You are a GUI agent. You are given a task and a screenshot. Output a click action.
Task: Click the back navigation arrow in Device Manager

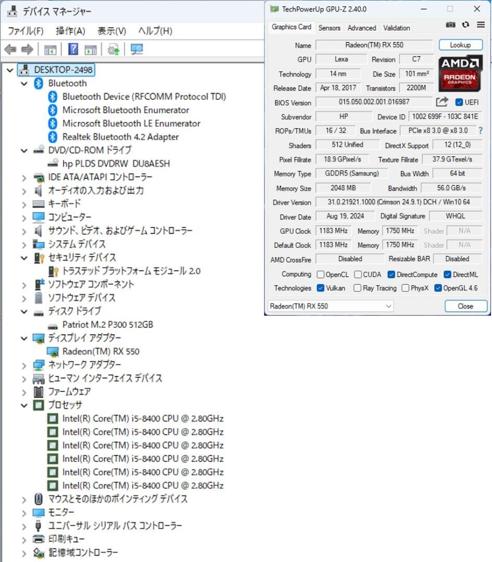(10, 49)
